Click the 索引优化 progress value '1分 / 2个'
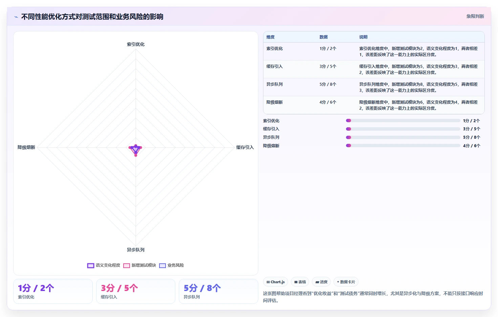 click(x=472, y=121)
